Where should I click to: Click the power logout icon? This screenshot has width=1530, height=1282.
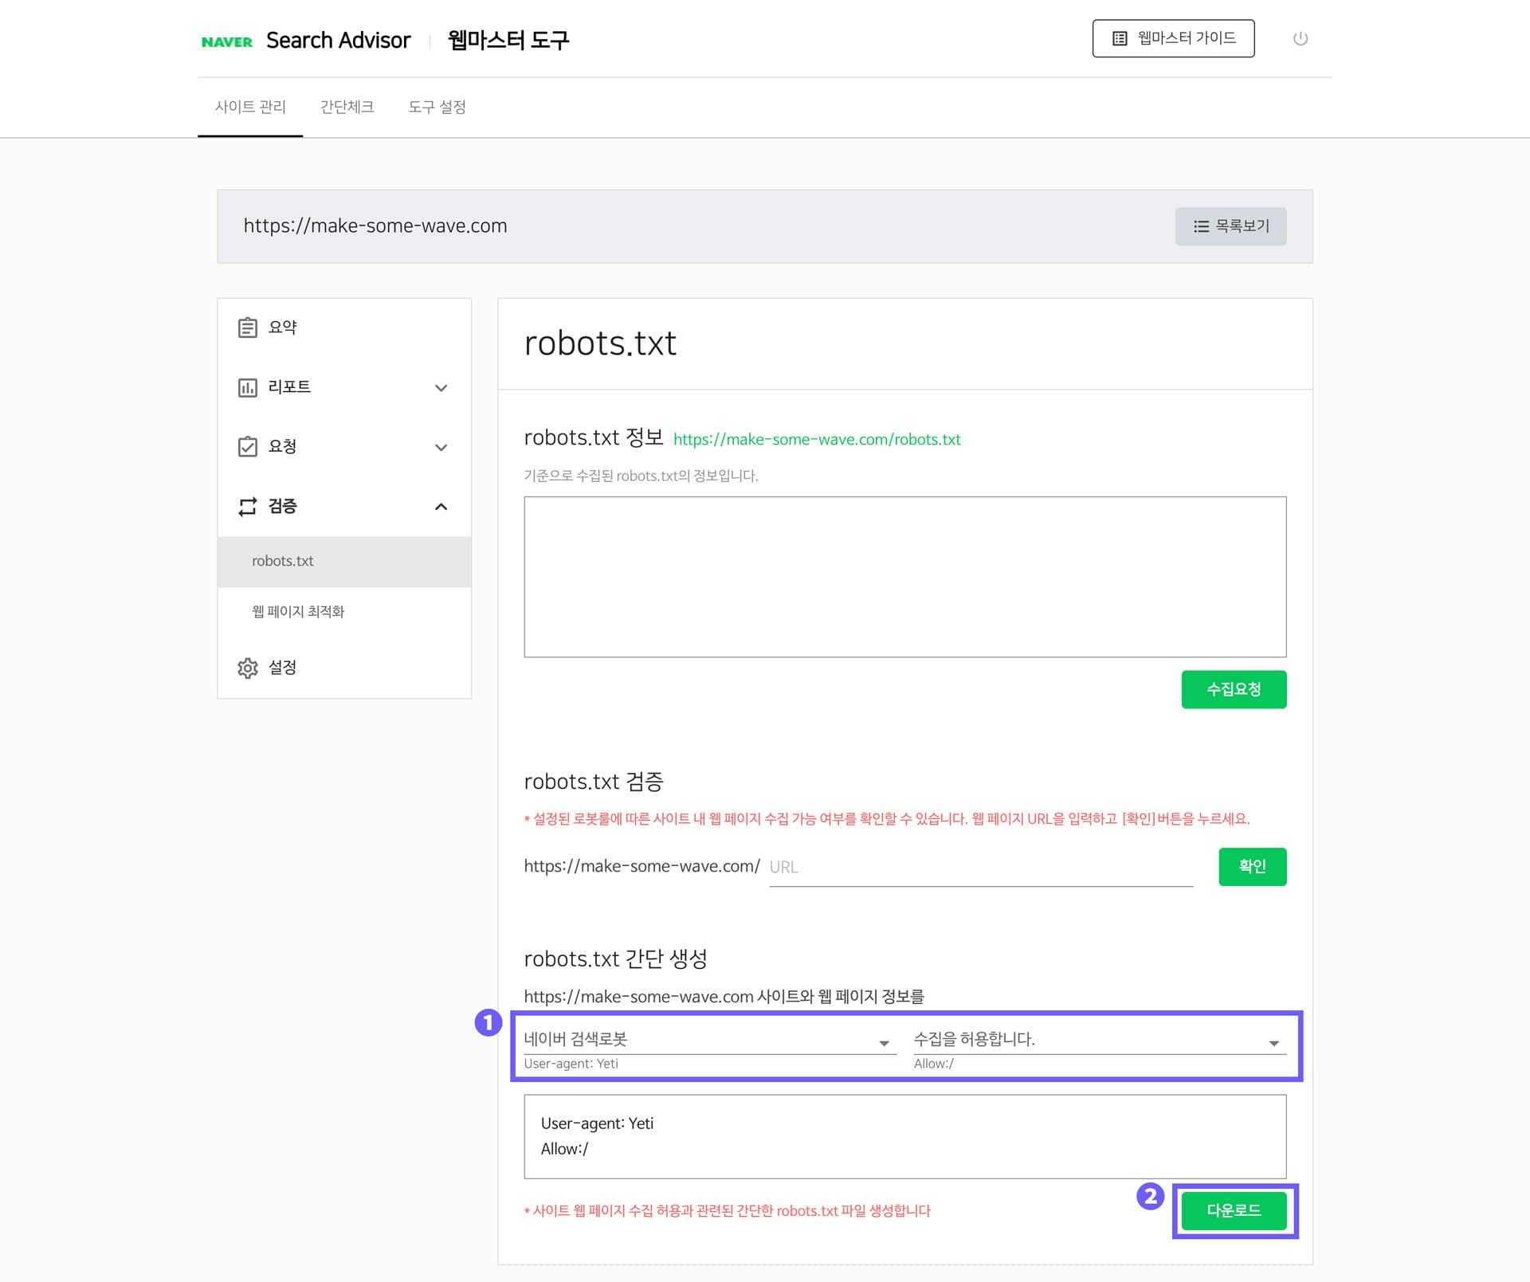click(1300, 38)
